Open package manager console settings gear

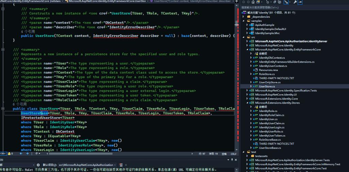(x=38, y=165)
